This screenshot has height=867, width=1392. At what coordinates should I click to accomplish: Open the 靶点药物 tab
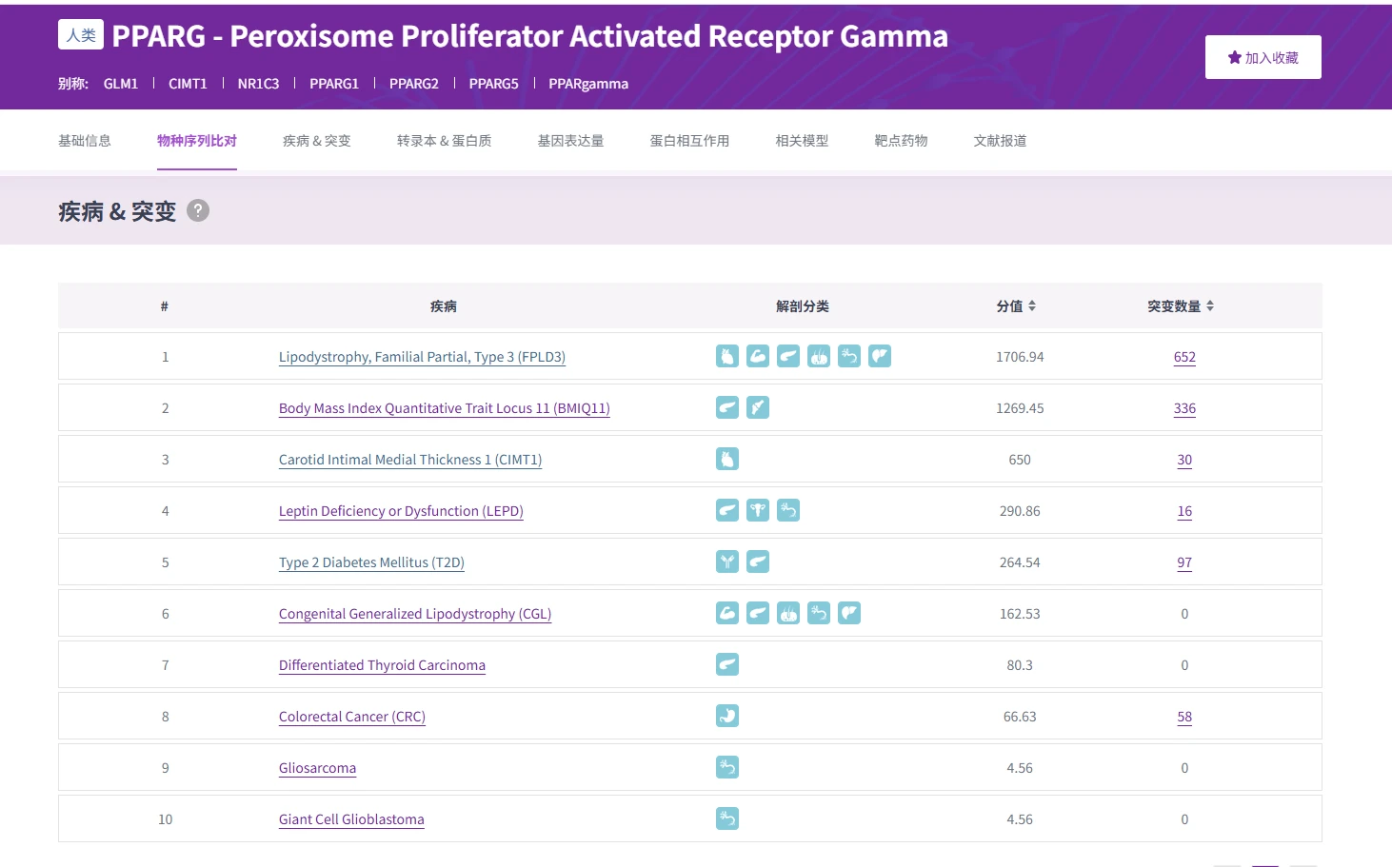click(x=900, y=140)
